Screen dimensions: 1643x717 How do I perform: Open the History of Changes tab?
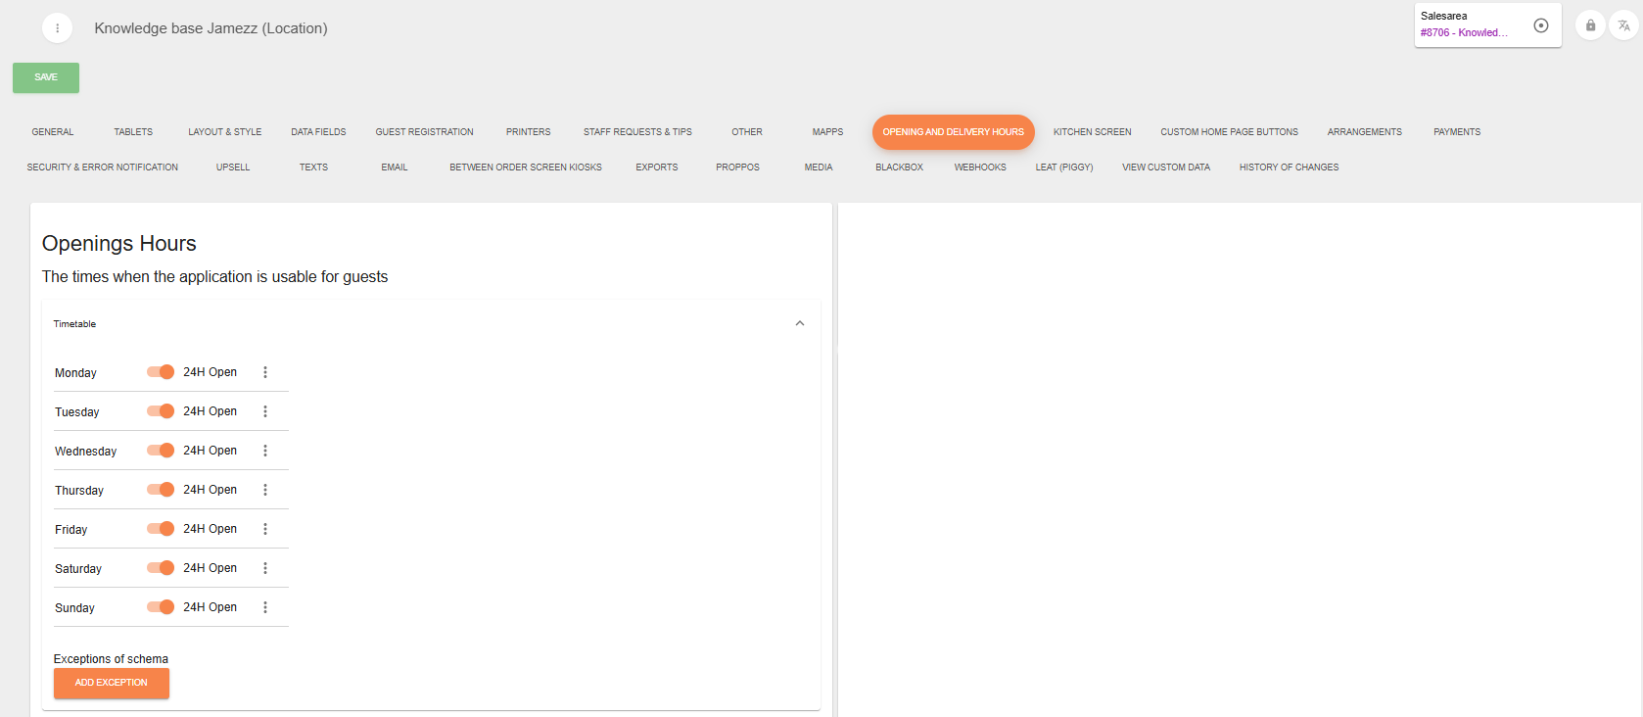click(1289, 167)
